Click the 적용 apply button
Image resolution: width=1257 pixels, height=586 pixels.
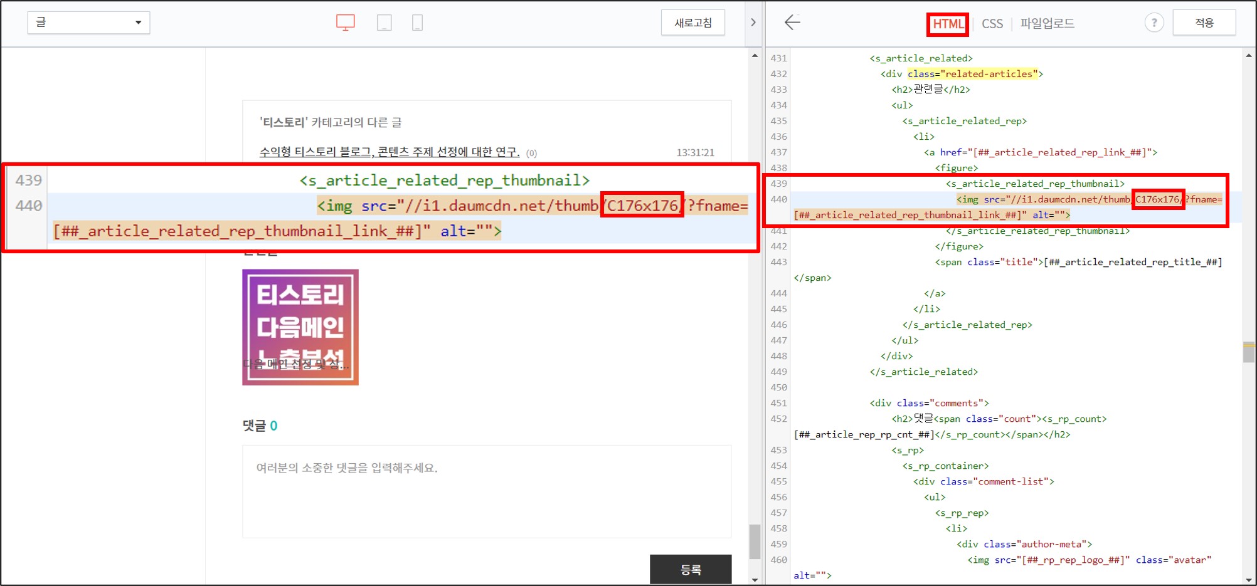coord(1204,23)
